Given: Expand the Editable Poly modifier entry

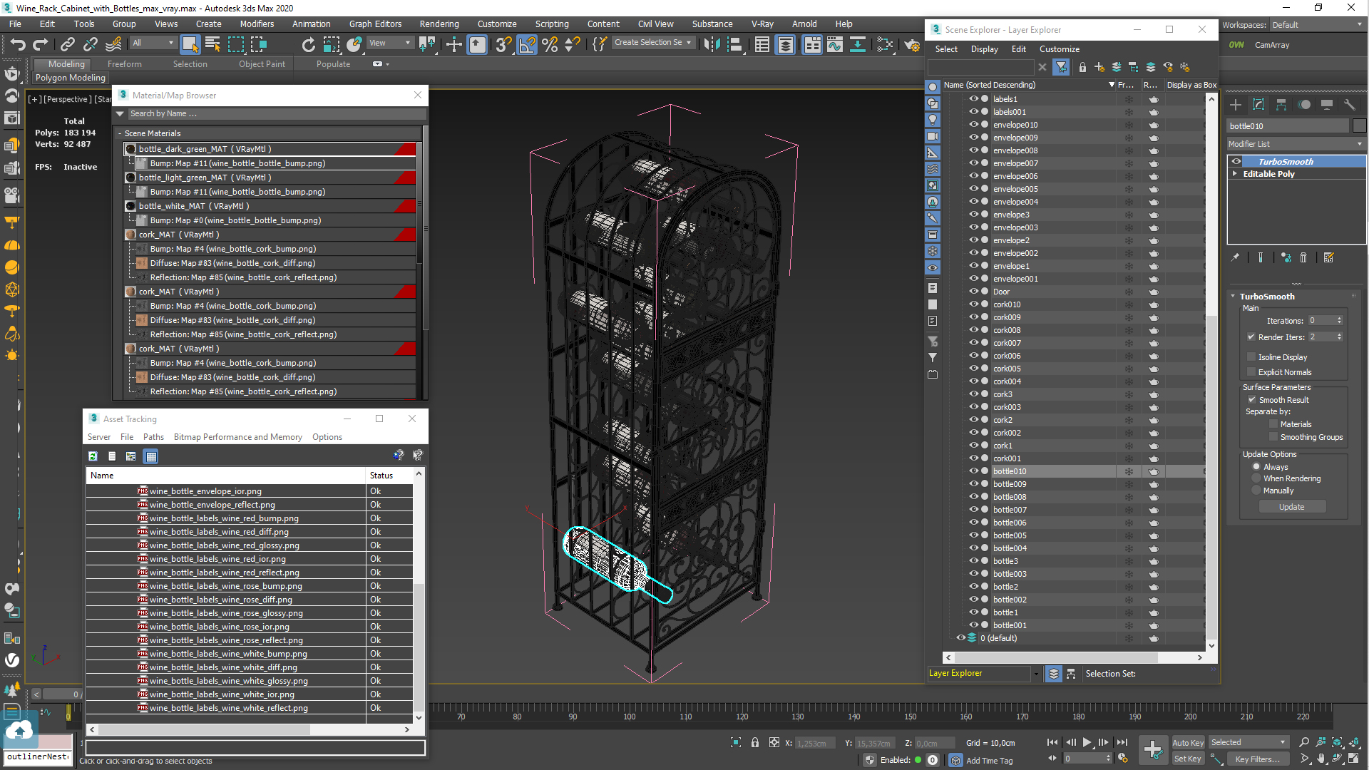Looking at the screenshot, I should point(1234,174).
